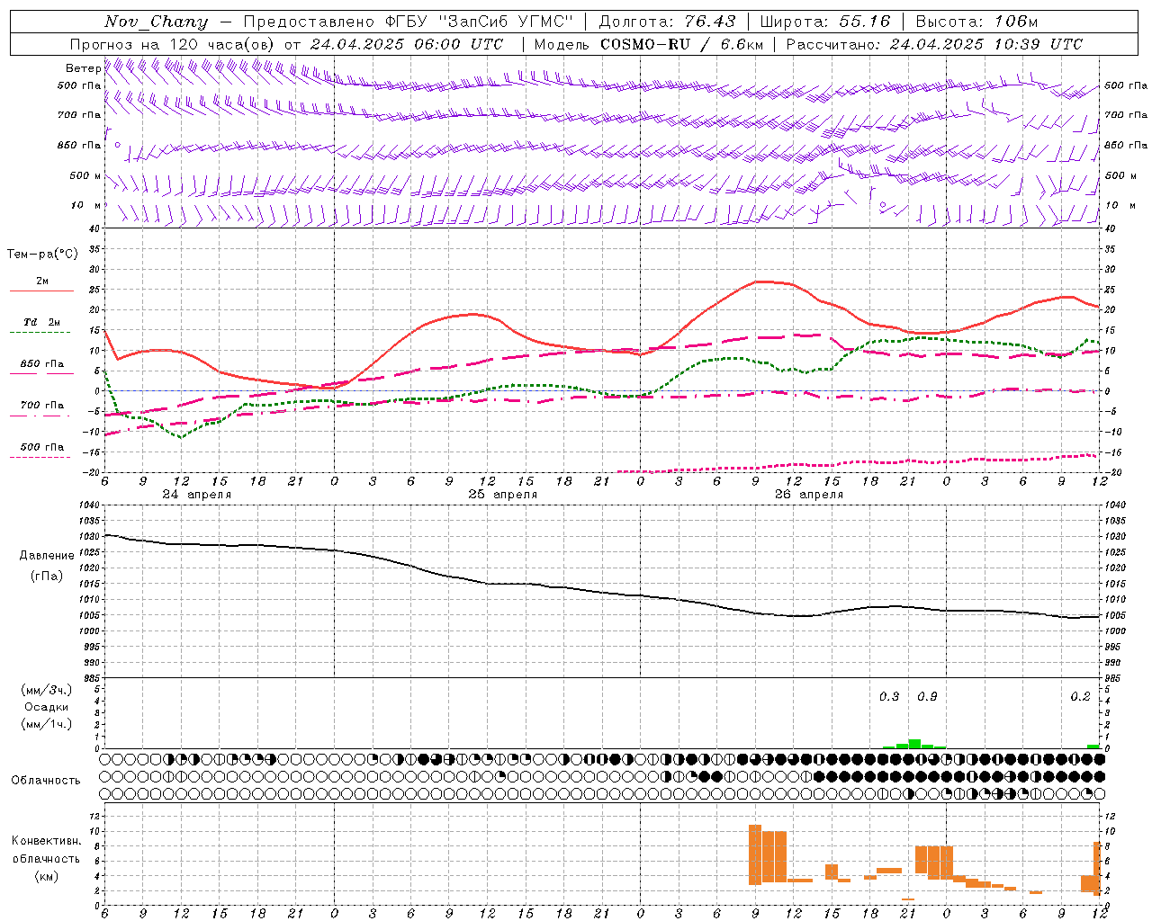Image resolution: width=1152 pixels, height=921 pixels.
Task: Click '500 гПа' entry in temperature legend
Action: 42,447
